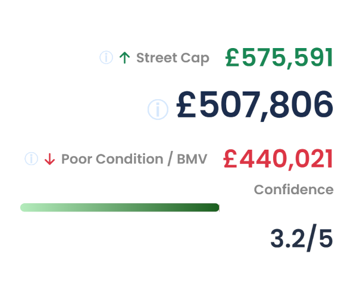Click the 3.2/5 confidence score
The width and height of the screenshot is (357, 297).
301,238
